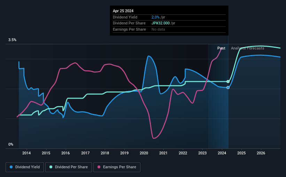
Task: Click the 2.0% dividend yield value in tooltip
Action: click(155, 17)
